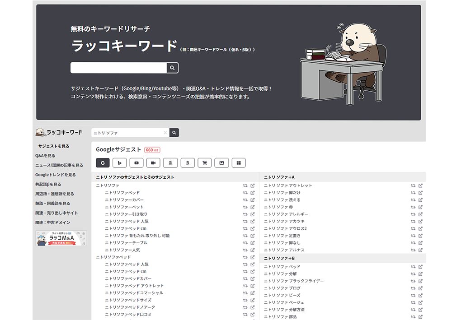Click the 660 HIT badge
This screenshot has width=452, height=320.
click(x=152, y=150)
